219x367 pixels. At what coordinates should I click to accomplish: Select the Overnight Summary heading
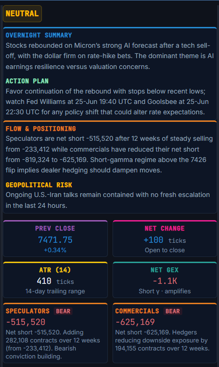[39, 35]
